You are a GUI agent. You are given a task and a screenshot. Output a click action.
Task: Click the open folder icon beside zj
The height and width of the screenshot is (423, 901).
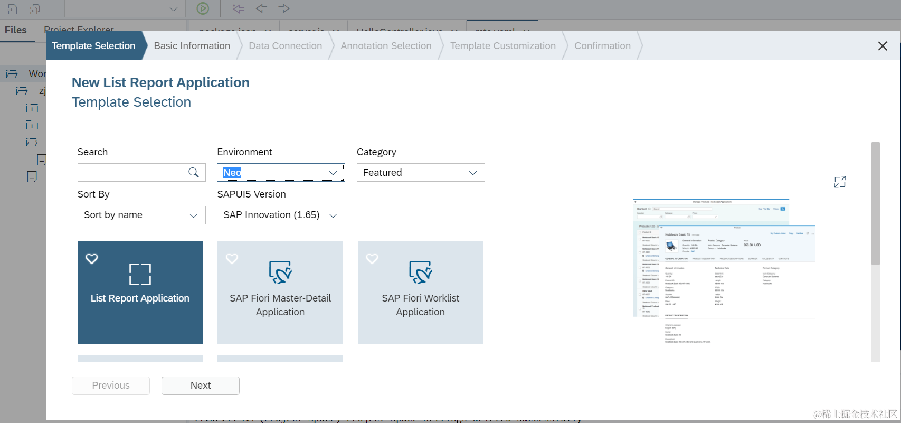[x=22, y=91]
